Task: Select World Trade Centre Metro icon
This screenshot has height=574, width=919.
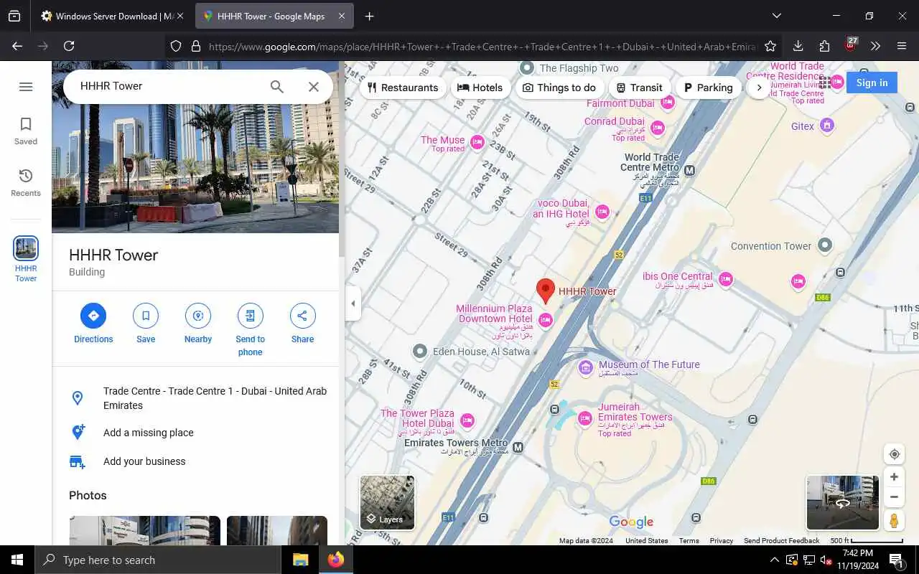Action: [690, 171]
